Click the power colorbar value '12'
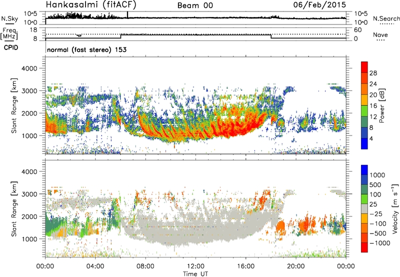This screenshot has width=400, height=277. click(373, 117)
